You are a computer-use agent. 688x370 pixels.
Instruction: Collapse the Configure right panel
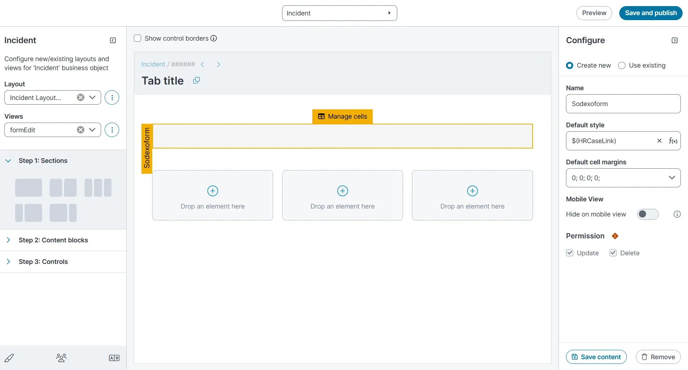pyautogui.click(x=675, y=40)
